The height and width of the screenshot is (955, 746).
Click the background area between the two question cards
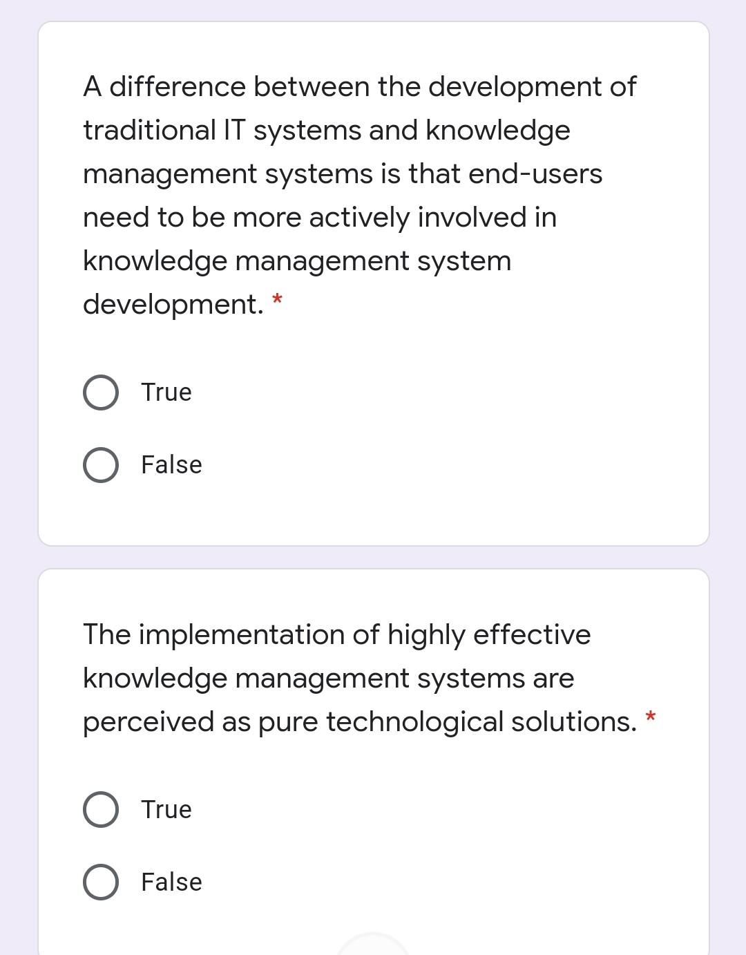coord(373,555)
